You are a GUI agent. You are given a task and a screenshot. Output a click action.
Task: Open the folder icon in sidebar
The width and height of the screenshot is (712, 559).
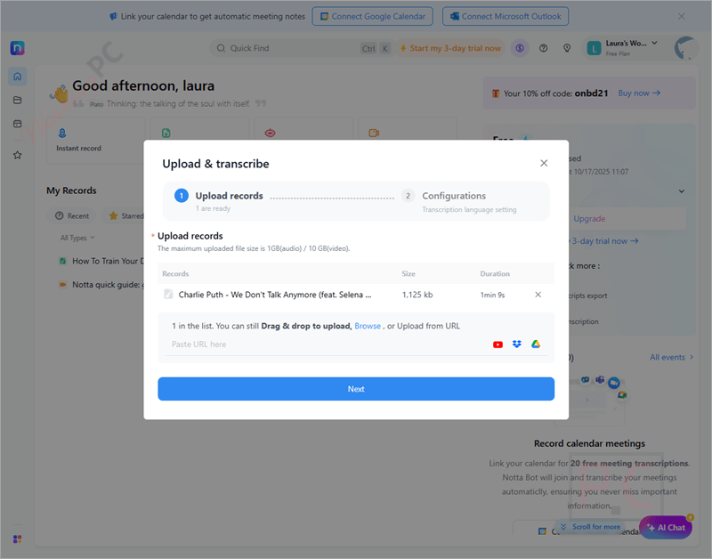(x=17, y=100)
